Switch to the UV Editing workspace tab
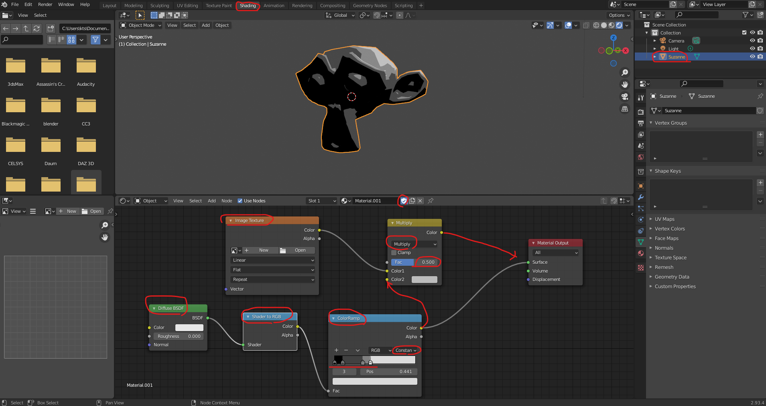This screenshot has width=766, height=406. [x=187, y=6]
